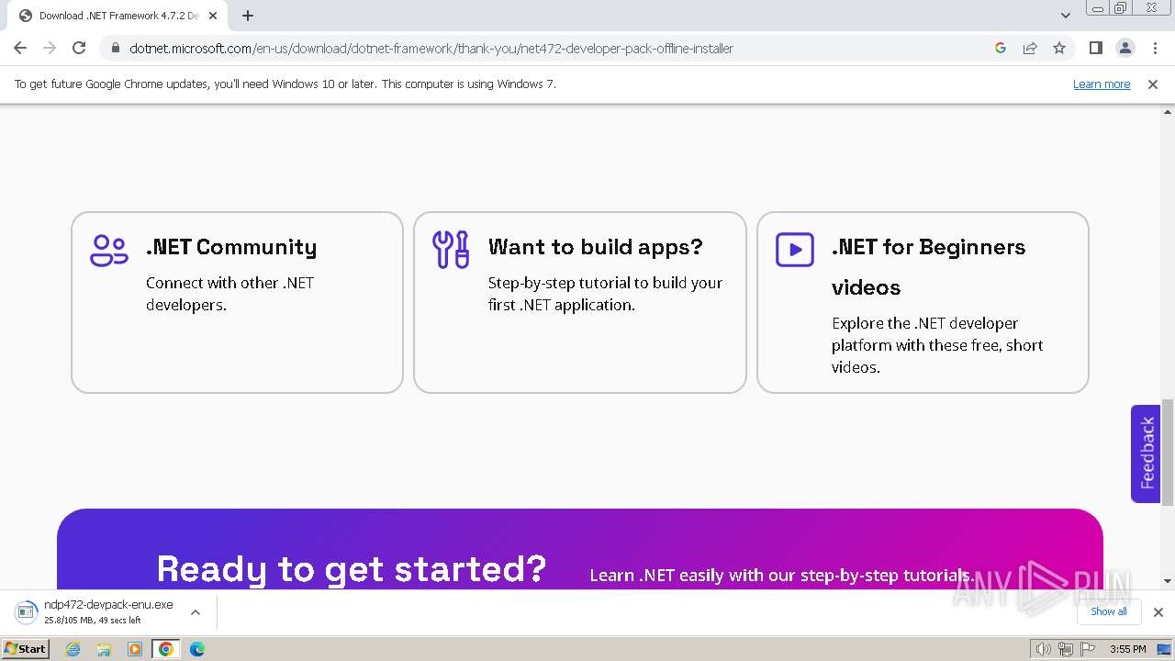This screenshot has width=1175, height=661.
Task: Reload the current page
Action: coord(79,48)
